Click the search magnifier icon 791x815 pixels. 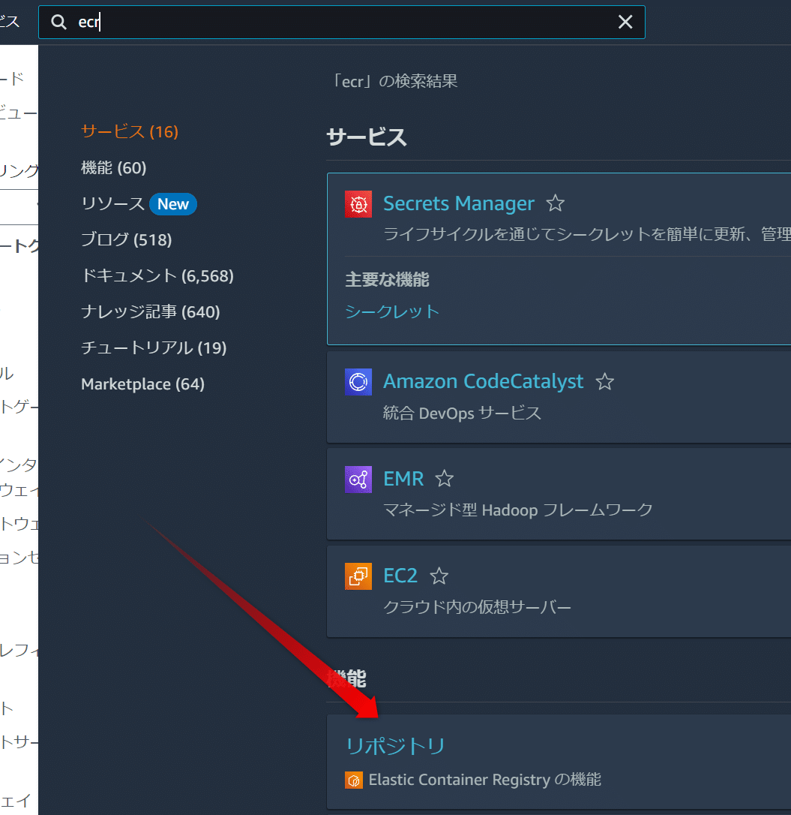pyautogui.click(x=58, y=22)
